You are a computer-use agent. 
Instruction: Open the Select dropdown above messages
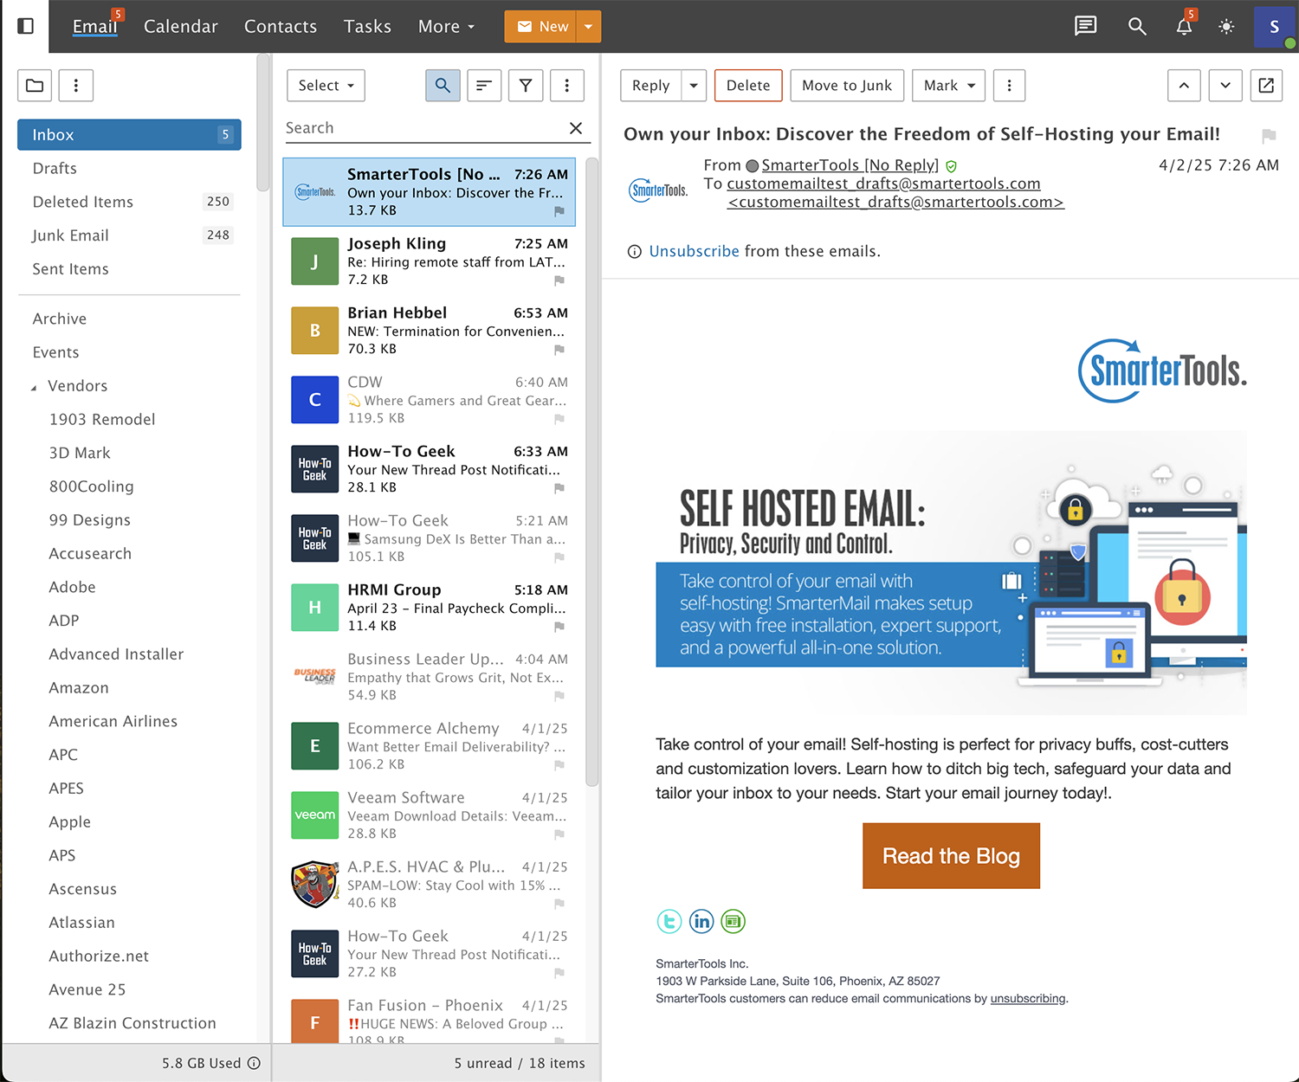(326, 85)
